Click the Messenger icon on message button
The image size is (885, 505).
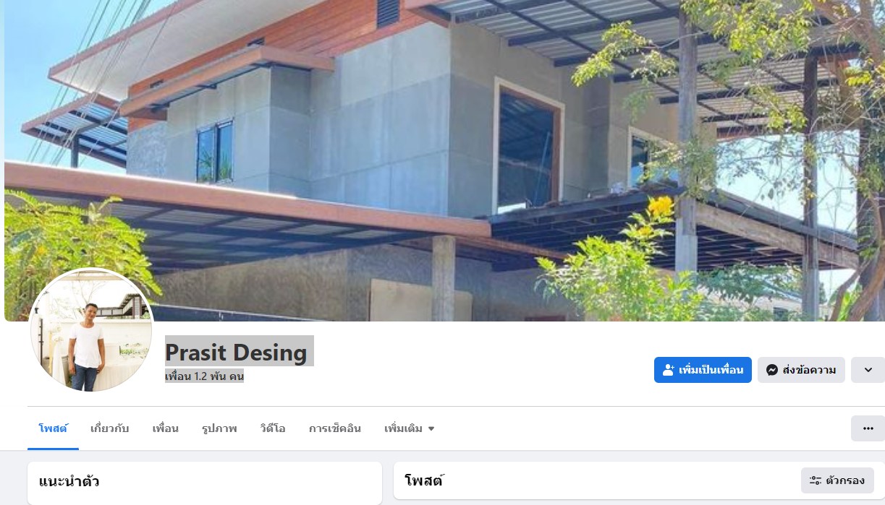tap(772, 370)
